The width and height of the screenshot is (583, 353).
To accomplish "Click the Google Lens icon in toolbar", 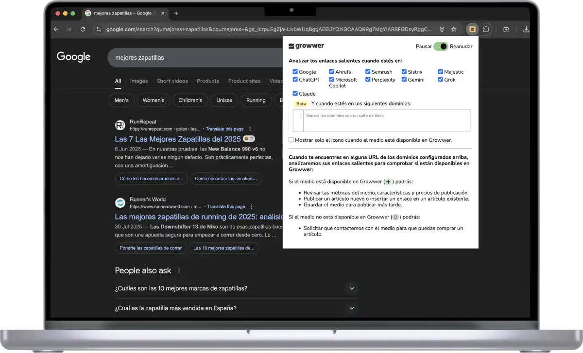I will [x=506, y=29].
